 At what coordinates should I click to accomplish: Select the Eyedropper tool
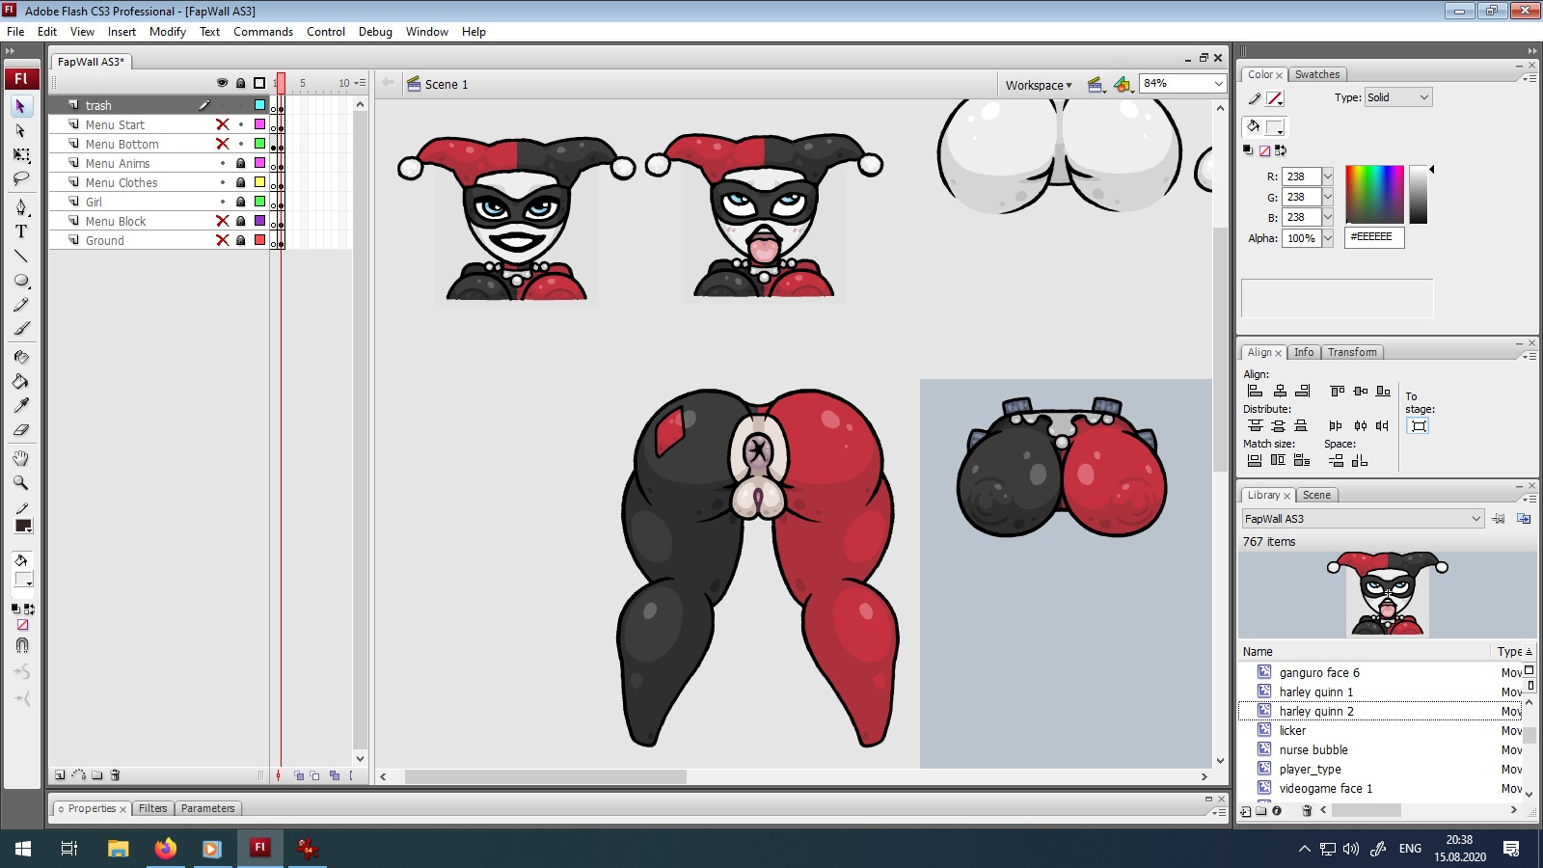(21, 405)
